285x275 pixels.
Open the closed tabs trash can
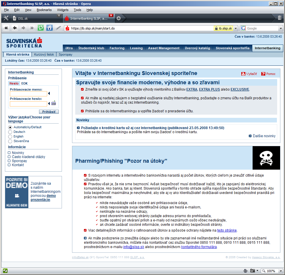click(x=280, y=18)
